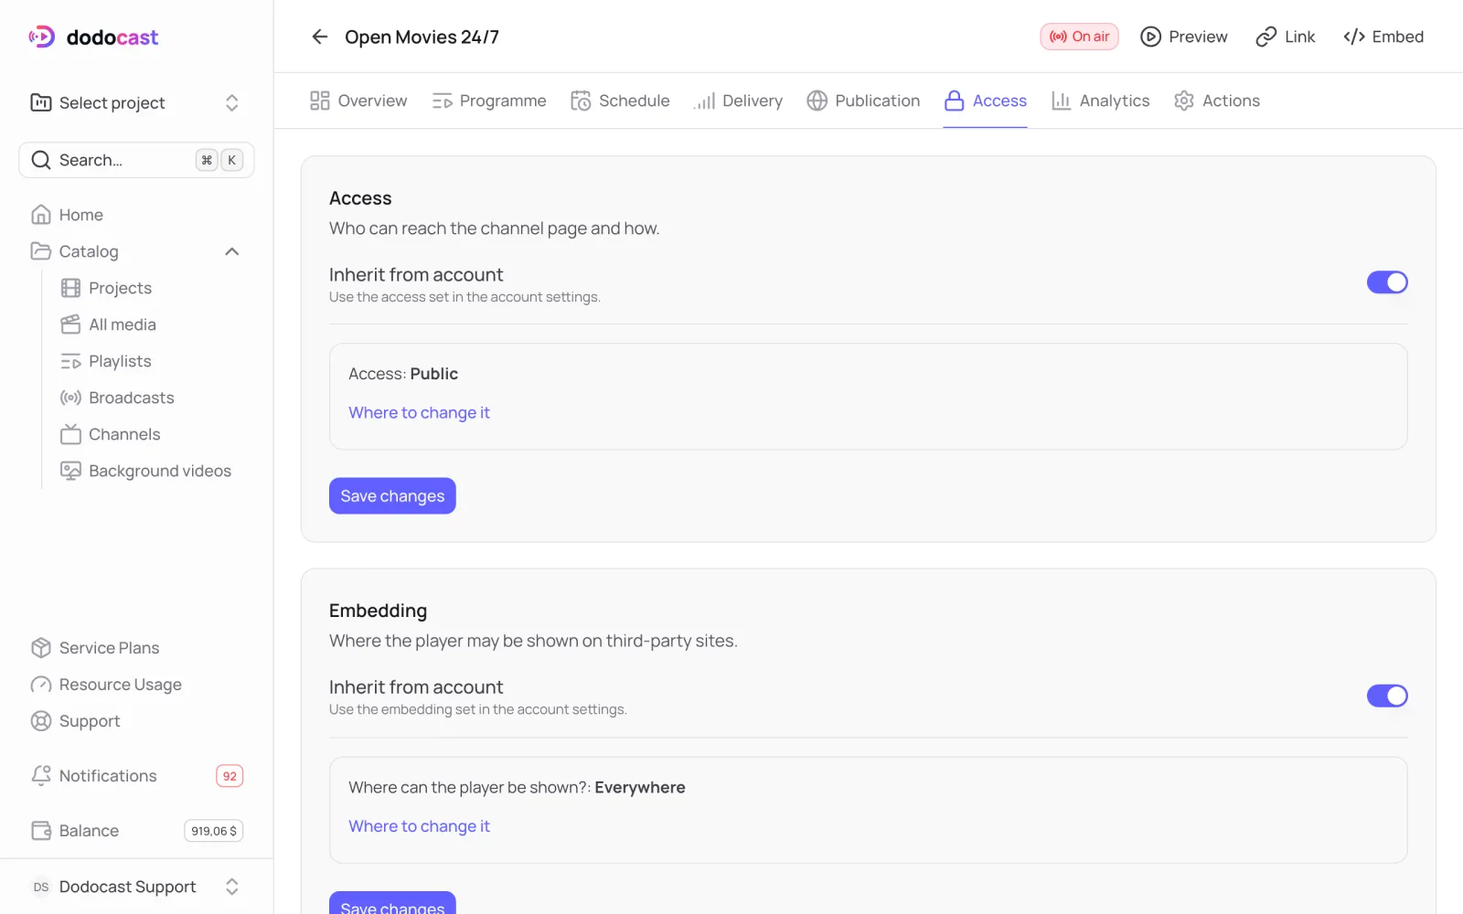Screen dimensions: 1463x914
Task: Save changes in Access card
Action: pos(392,496)
